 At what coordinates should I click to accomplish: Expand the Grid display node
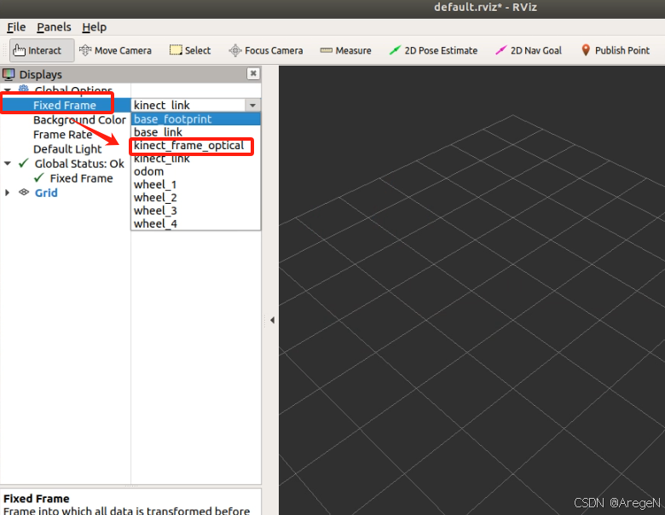7,193
